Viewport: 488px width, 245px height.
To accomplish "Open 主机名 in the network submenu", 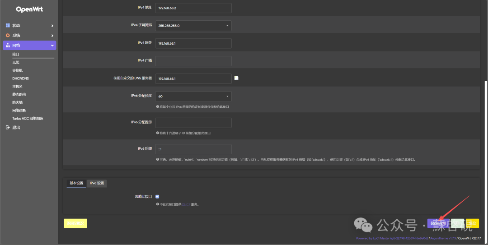I will [18, 87].
